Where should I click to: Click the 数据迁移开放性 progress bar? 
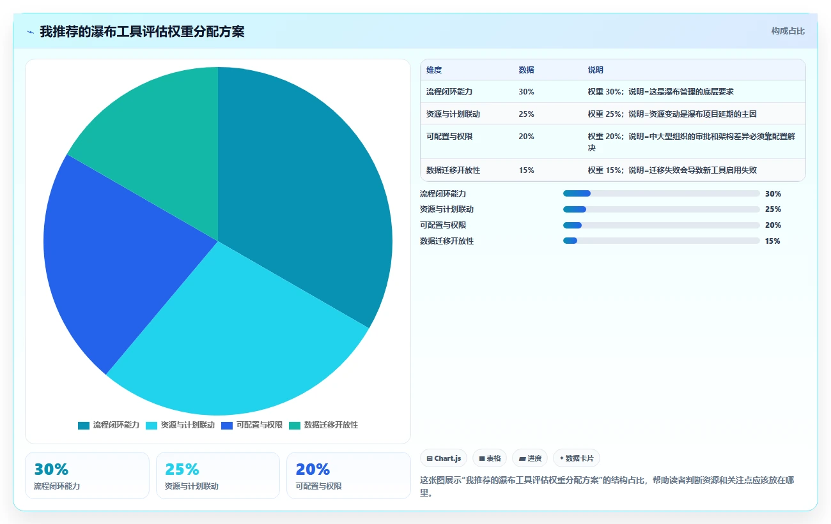pyautogui.click(x=661, y=241)
